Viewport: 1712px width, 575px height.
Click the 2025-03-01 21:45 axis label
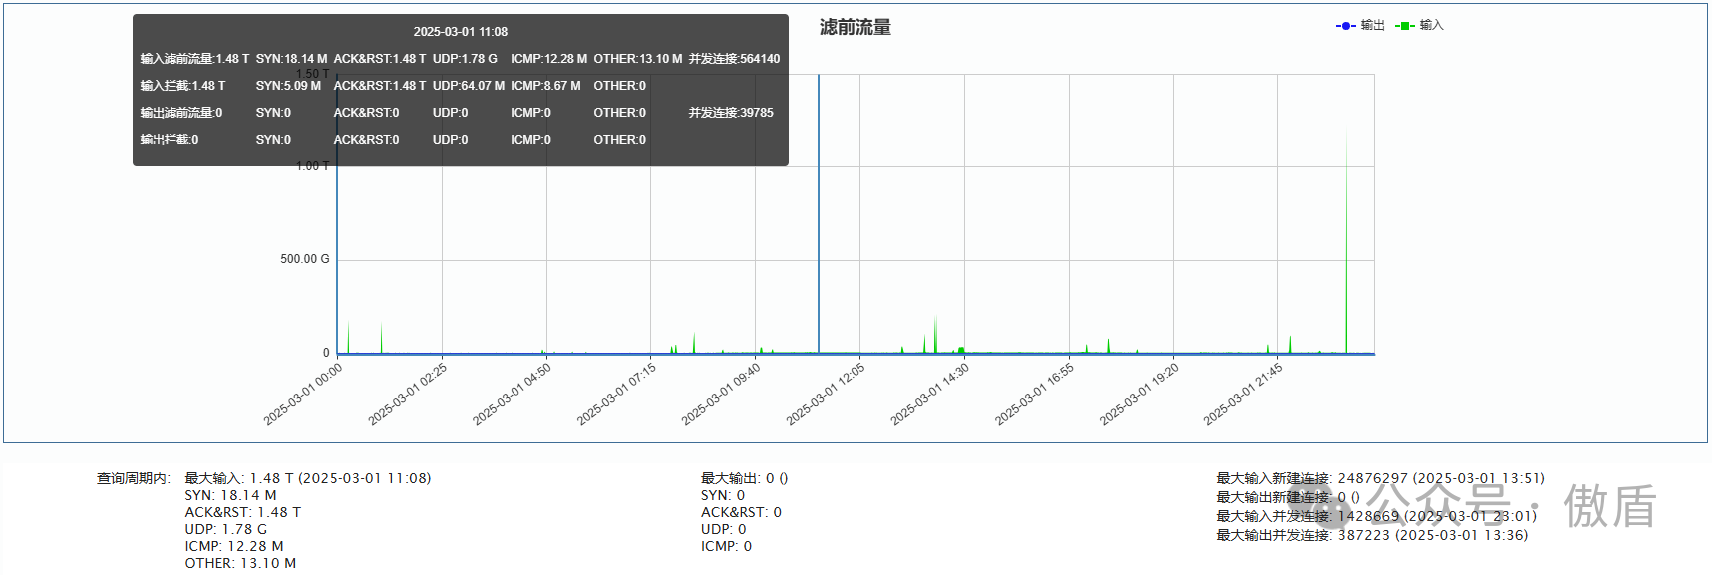(x=1243, y=394)
